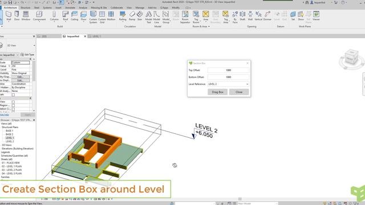365x205 pixels.
Task: Select the Model Group tool
Action: point(166,17)
